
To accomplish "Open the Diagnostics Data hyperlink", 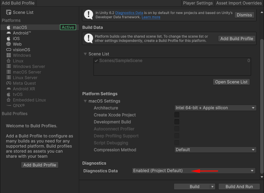I will pos(129,13).
